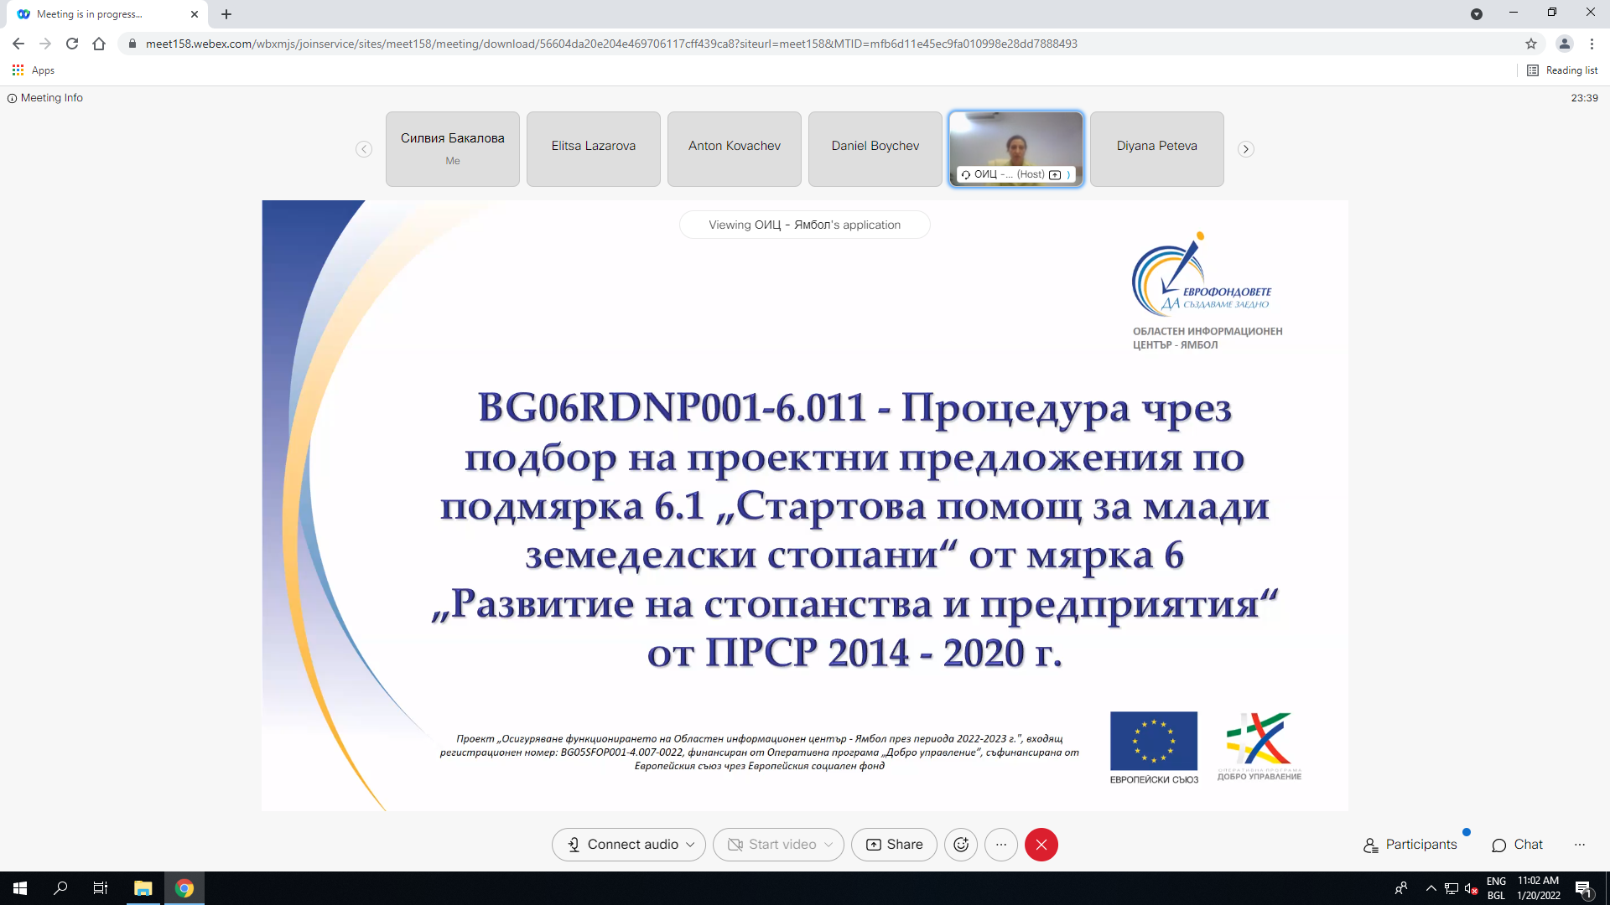Select Anton Kovachev participant tile
This screenshot has height=905, width=1610.
735,149
